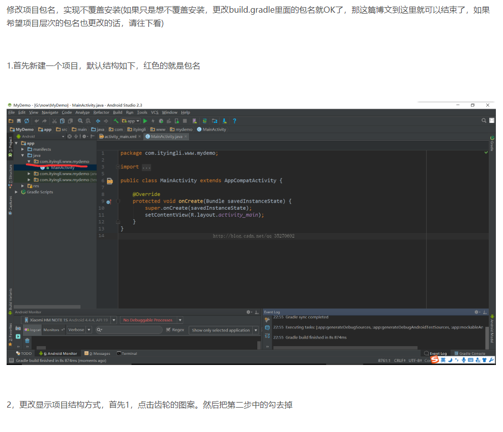Click the Find magnifier toolbar icon
Image resolution: width=503 pixels, height=432 pixels.
click(80, 121)
